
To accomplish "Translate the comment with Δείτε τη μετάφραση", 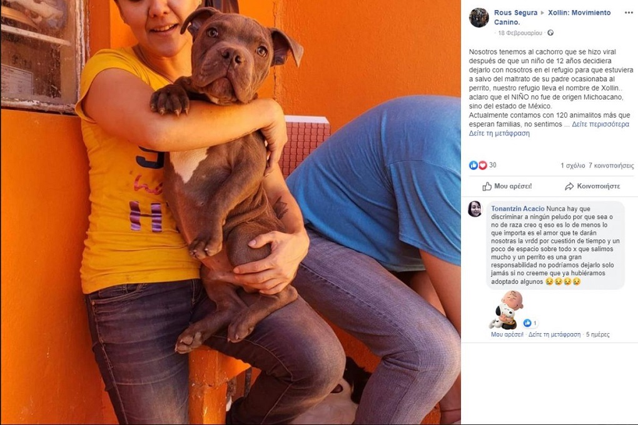I will (554, 334).
